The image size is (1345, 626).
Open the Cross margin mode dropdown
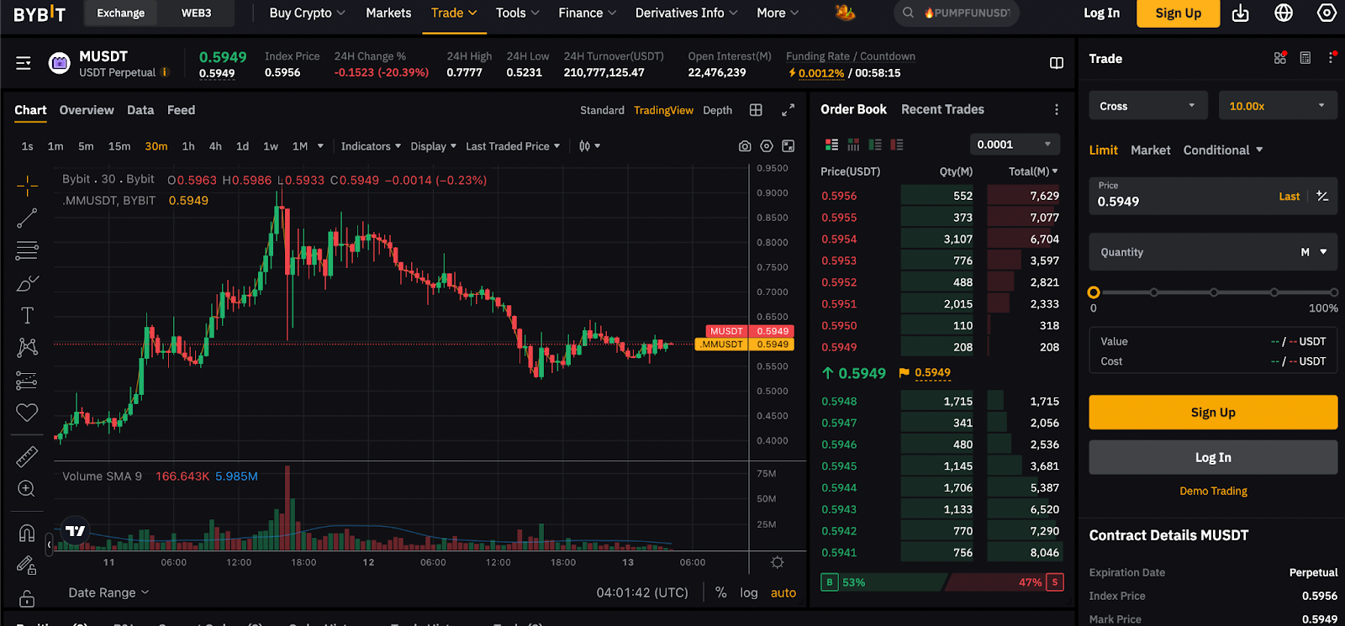coord(1147,106)
